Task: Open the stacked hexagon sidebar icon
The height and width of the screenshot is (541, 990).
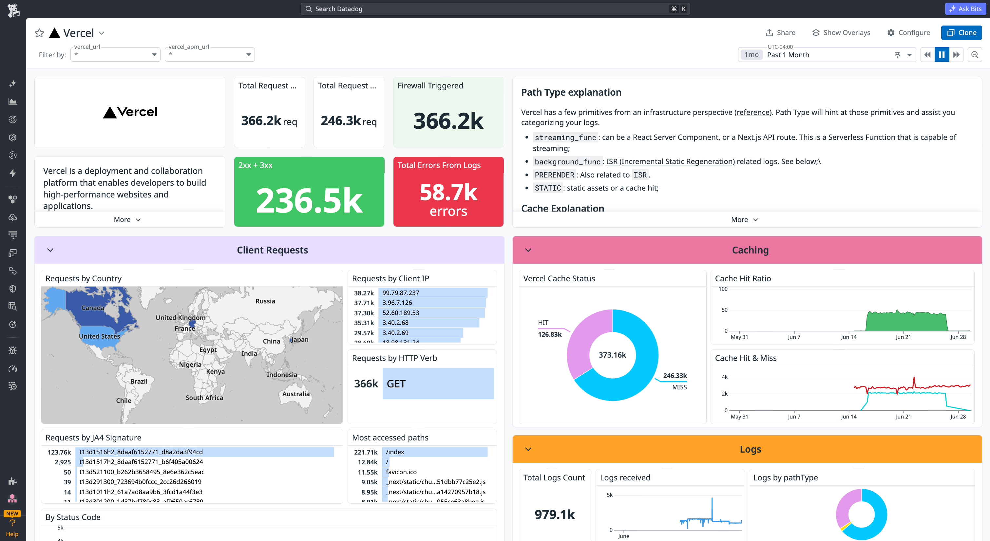Action: click(13, 138)
